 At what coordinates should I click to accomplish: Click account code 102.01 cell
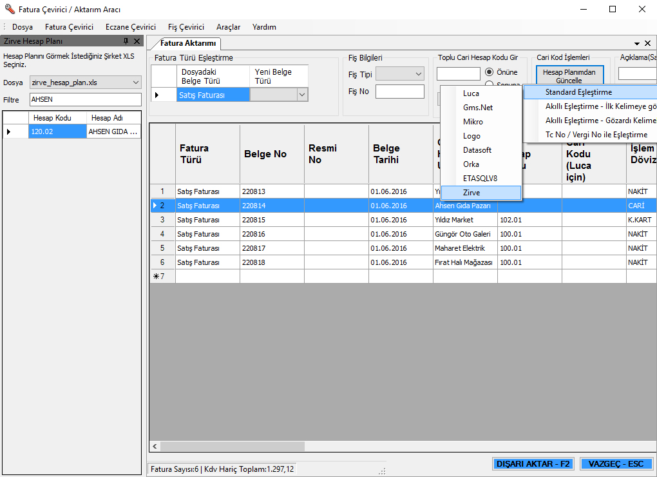pyautogui.click(x=529, y=220)
